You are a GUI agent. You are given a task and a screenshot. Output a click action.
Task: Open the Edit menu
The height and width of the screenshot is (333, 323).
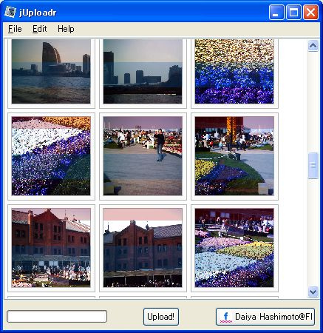point(39,29)
